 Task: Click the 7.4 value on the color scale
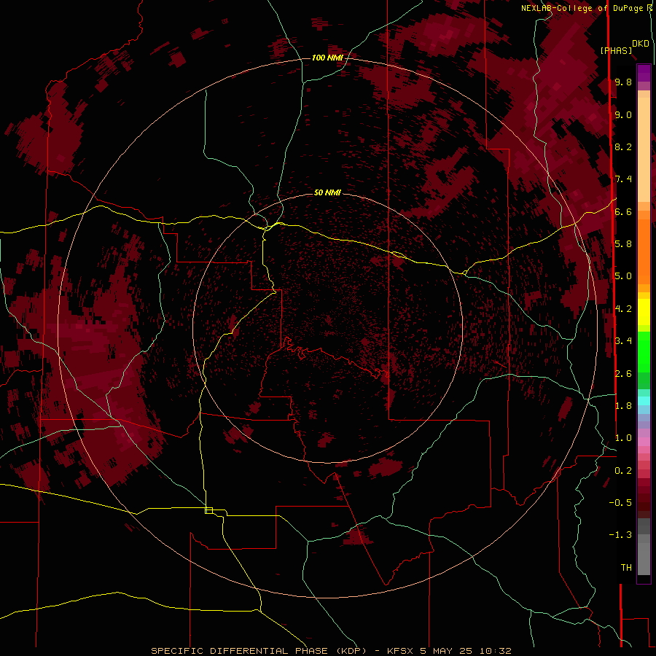[623, 179]
